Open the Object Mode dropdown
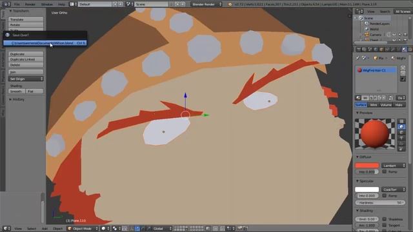The image size is (413, 232). pos(83,229)
